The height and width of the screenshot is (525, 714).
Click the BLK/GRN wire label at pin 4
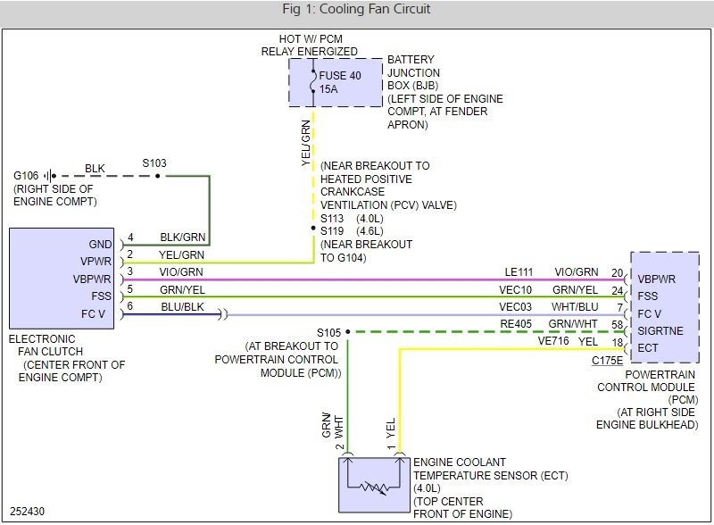pyautogui.click(x=183, y=237)
